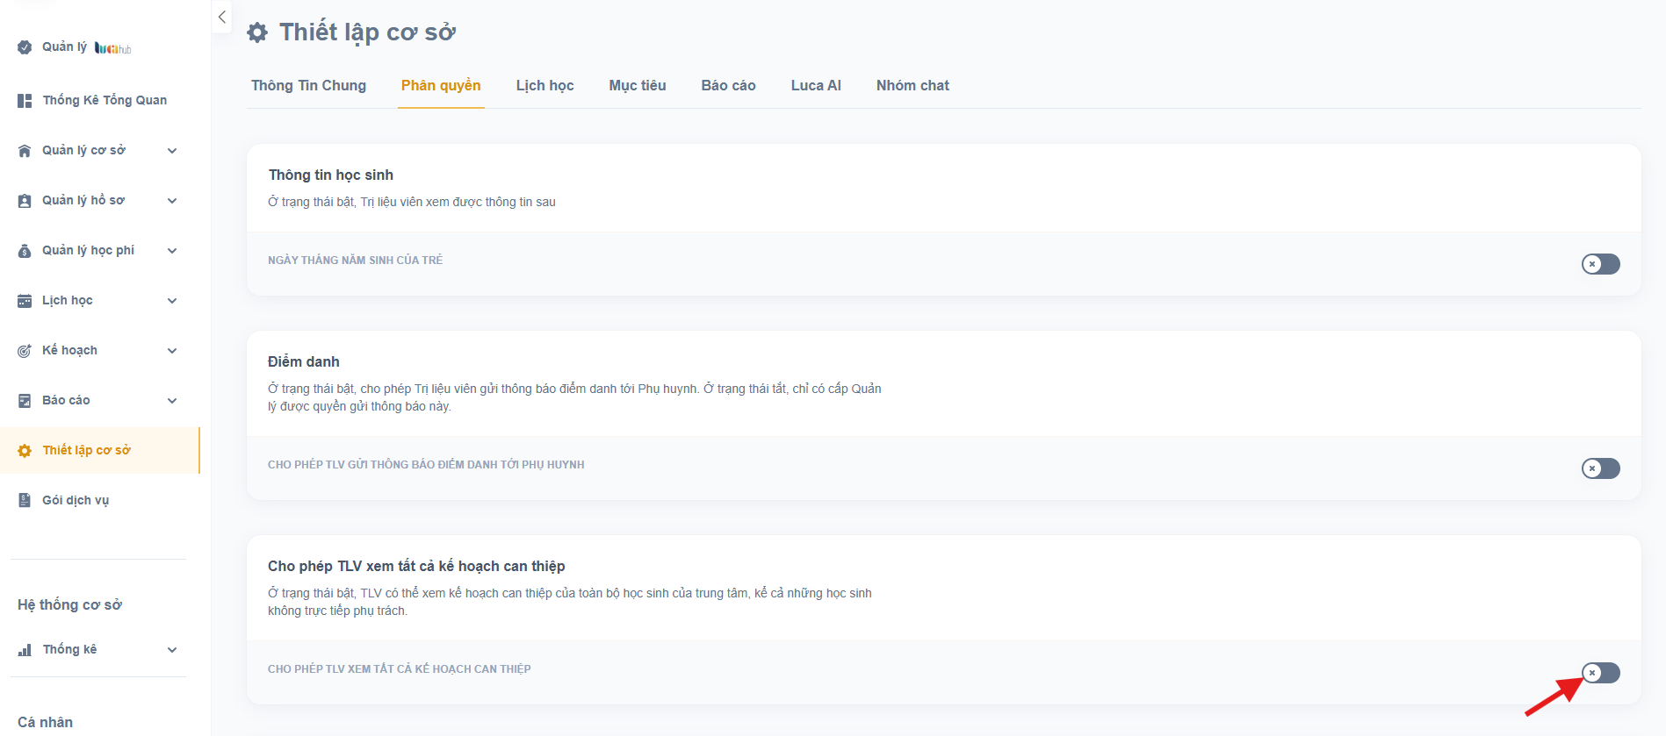Enable the Ngày tháng năm sinh của trẻ toggle

(1600, 264)
